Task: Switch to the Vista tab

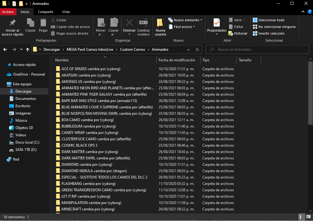Action: (66, 12)
